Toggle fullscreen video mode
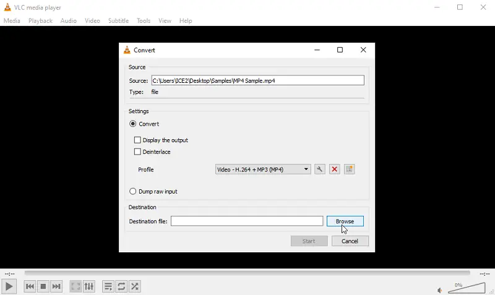495x295 pixels. 75,286
